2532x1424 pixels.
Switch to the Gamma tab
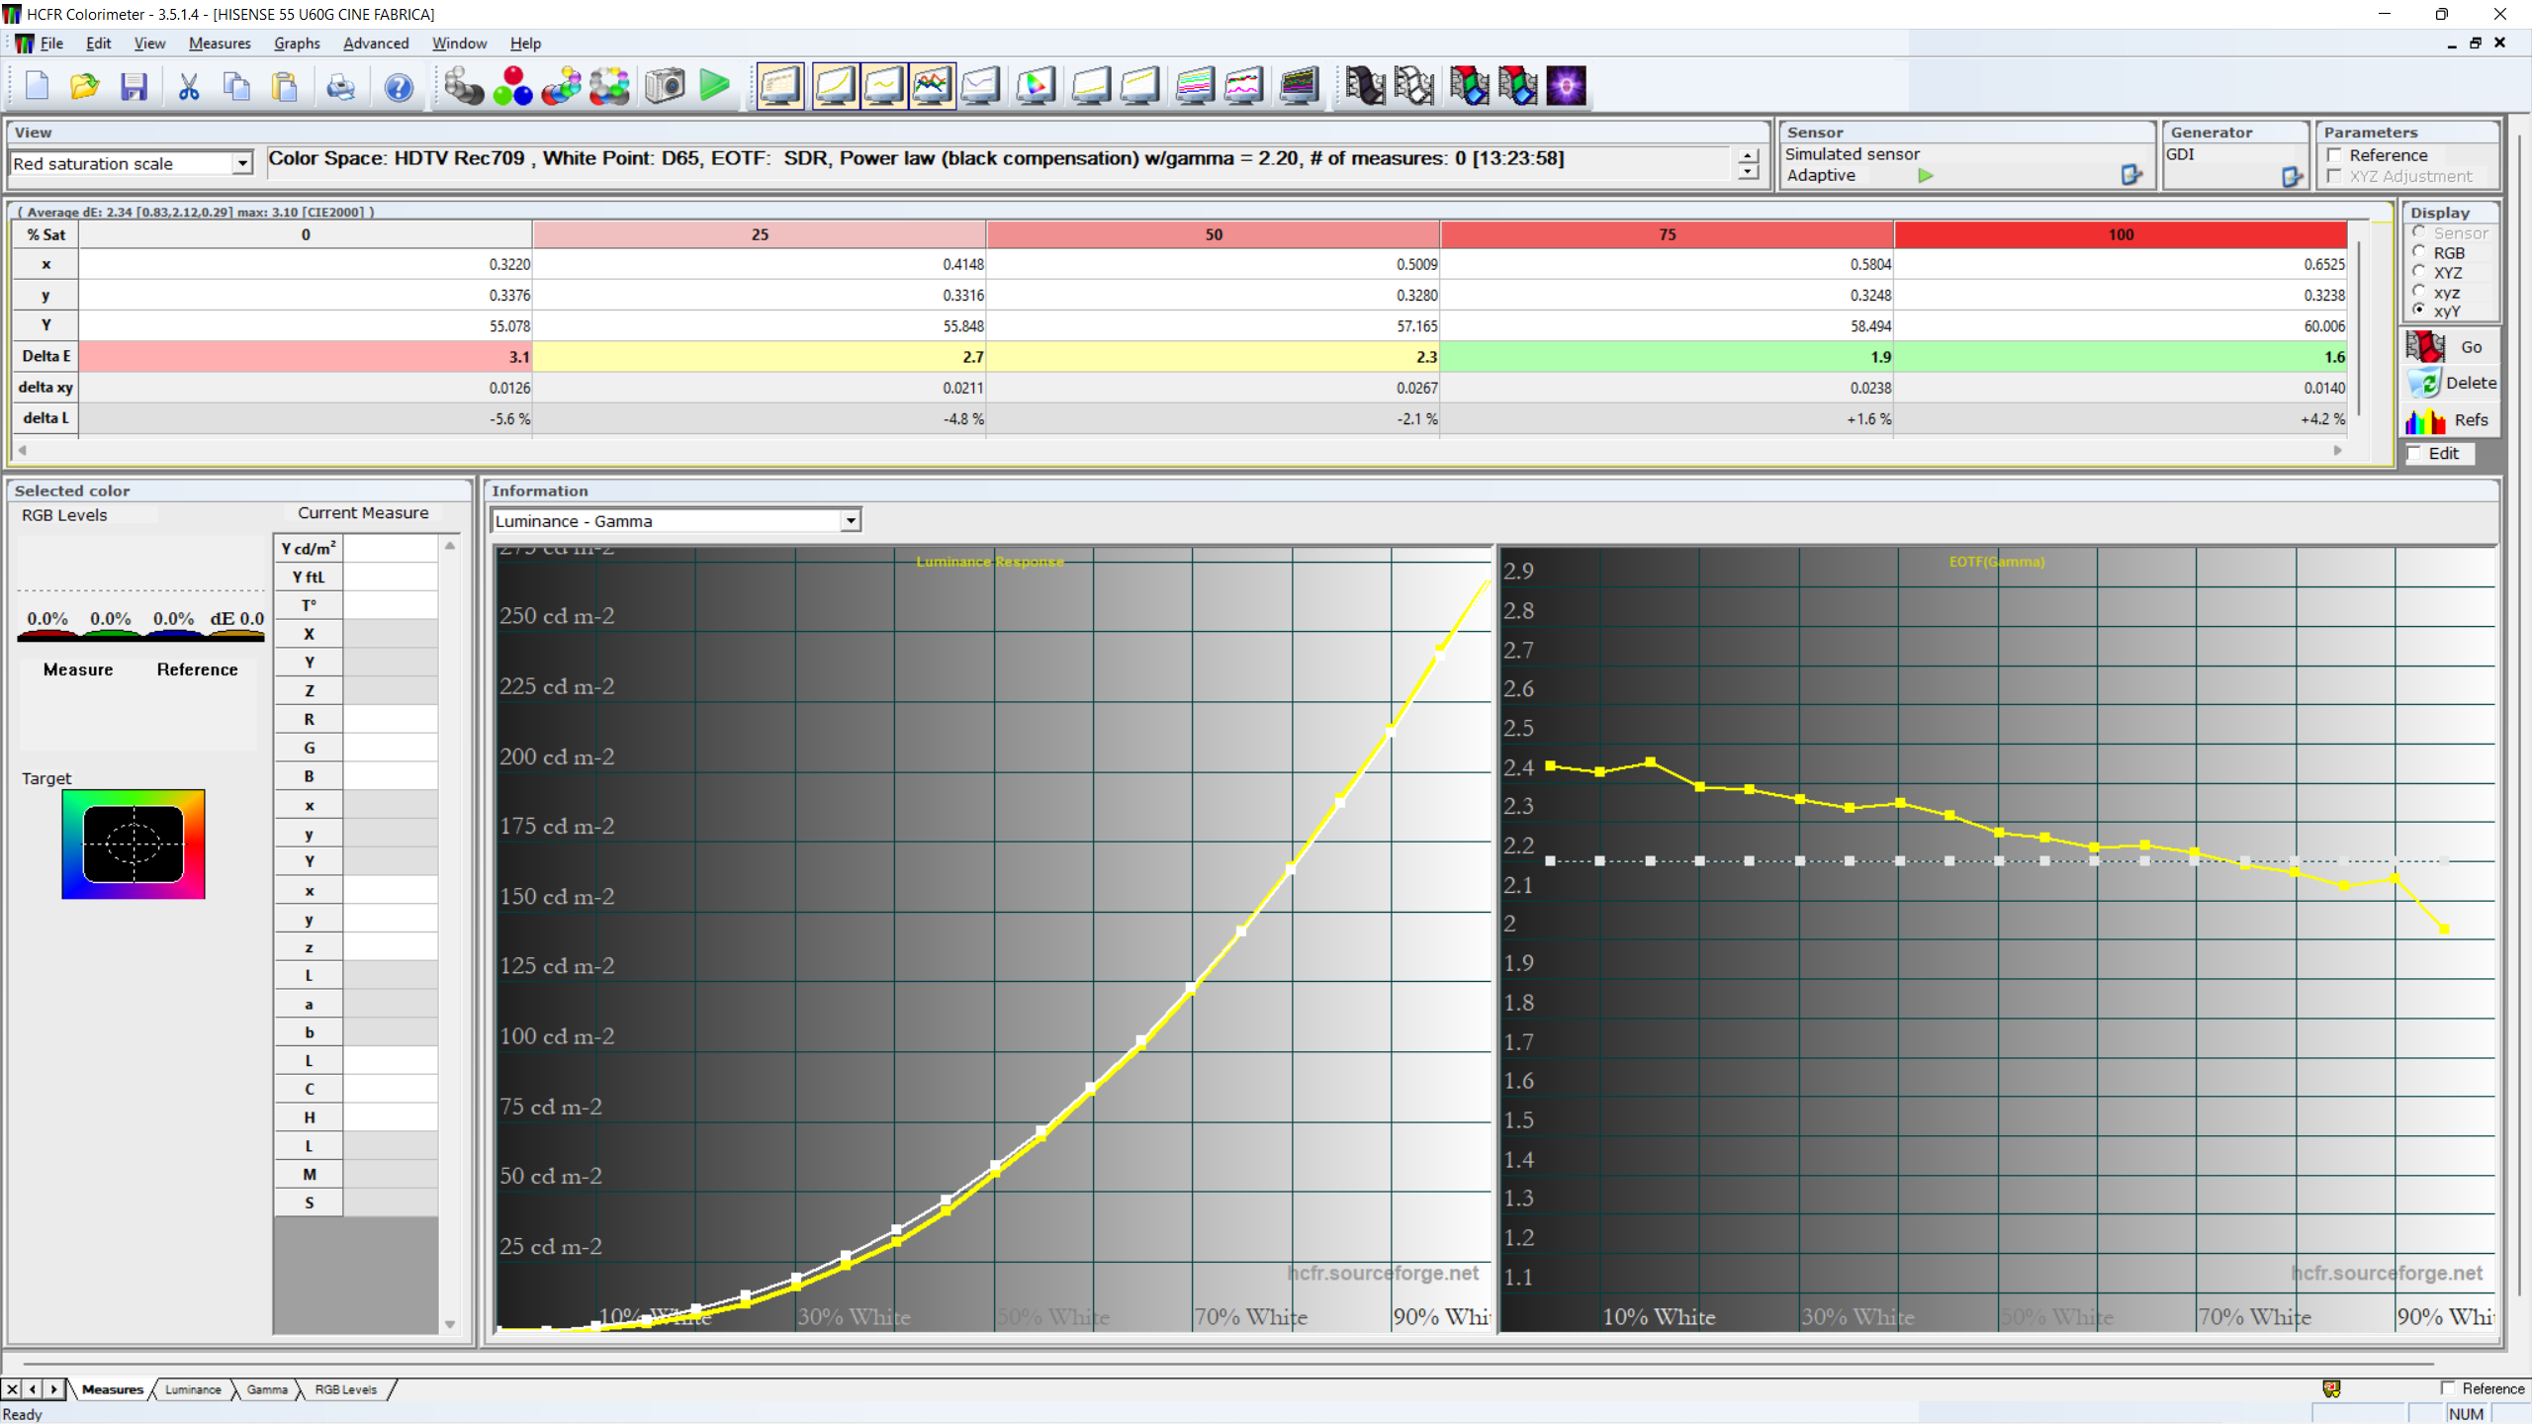tap(267, 1389)
